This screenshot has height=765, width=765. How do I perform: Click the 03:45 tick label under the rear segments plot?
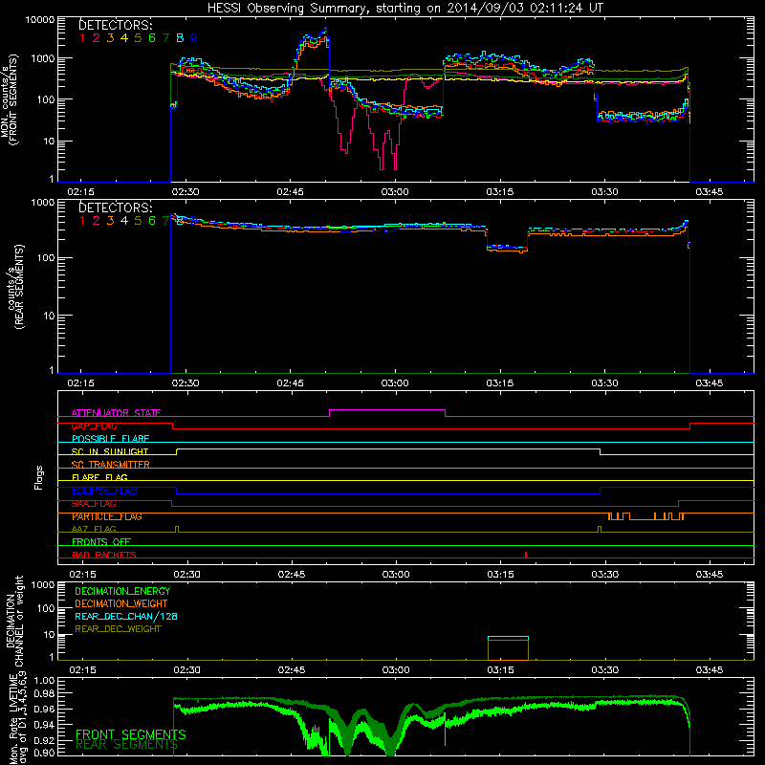click(x=709, y=383)
